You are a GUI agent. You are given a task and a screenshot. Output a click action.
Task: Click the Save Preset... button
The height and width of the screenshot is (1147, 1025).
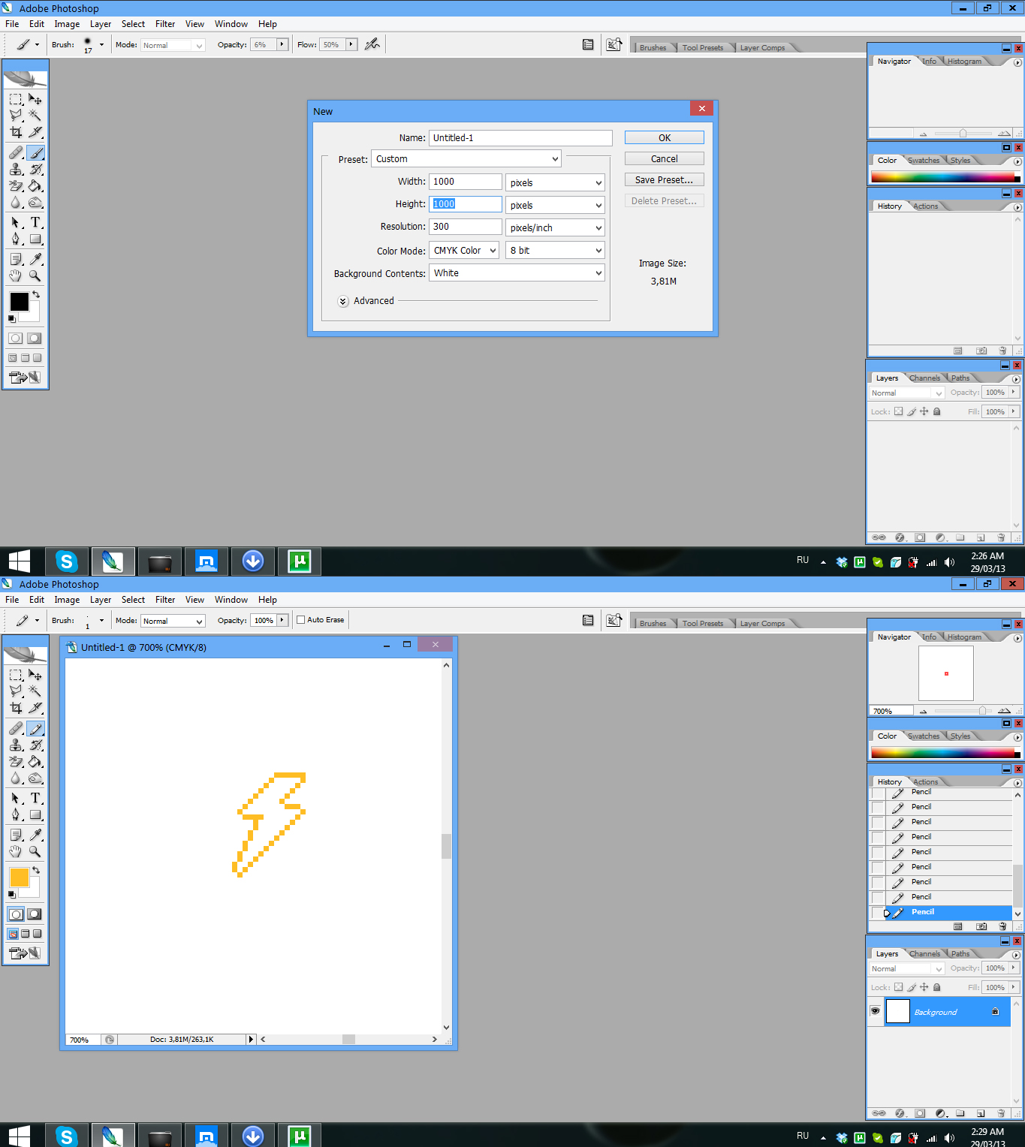click(x=665, y=179)
